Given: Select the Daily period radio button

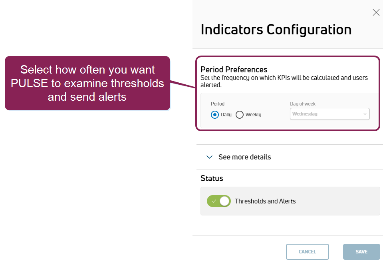Looking at the screenshot, I should (x=215, y=115).
